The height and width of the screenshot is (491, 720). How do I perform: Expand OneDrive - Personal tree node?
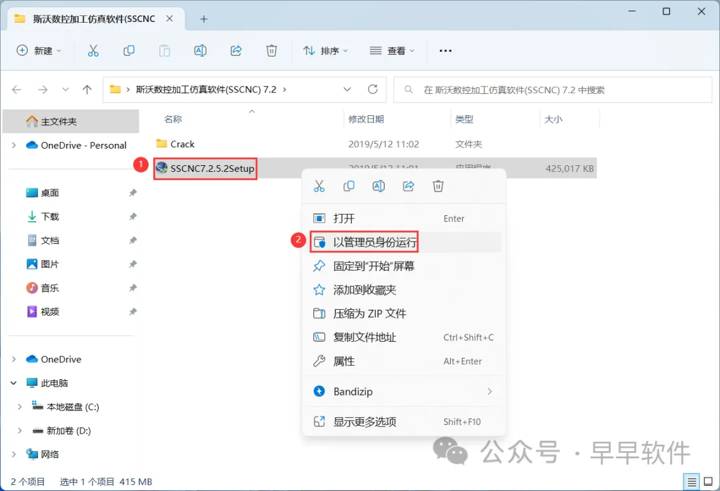tap(14, 145)
